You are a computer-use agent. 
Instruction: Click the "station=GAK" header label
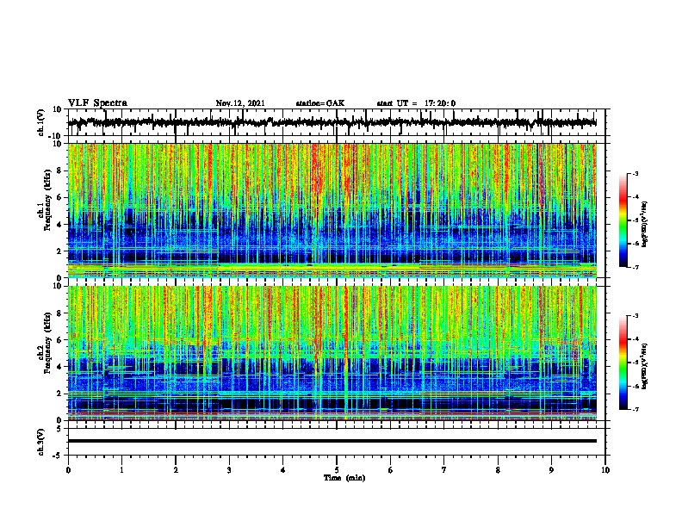[x=320, y=103]
